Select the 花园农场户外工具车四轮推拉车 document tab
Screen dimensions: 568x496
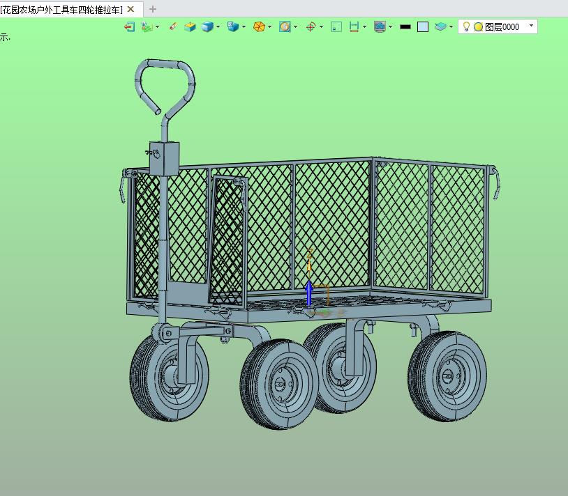click(x=61, y=9)
